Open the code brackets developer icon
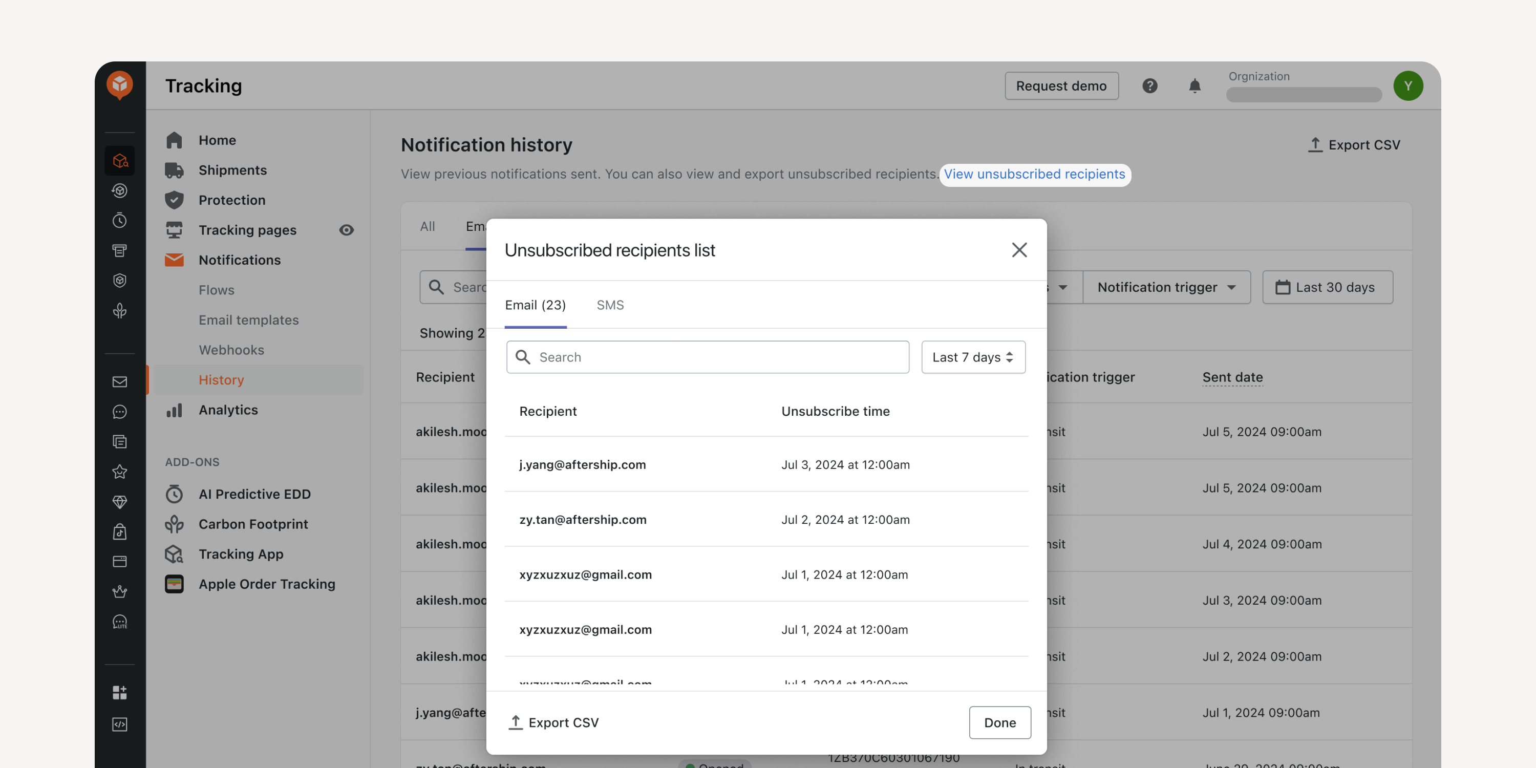This screenshot has width=1536, height=768. coord(120,724)
